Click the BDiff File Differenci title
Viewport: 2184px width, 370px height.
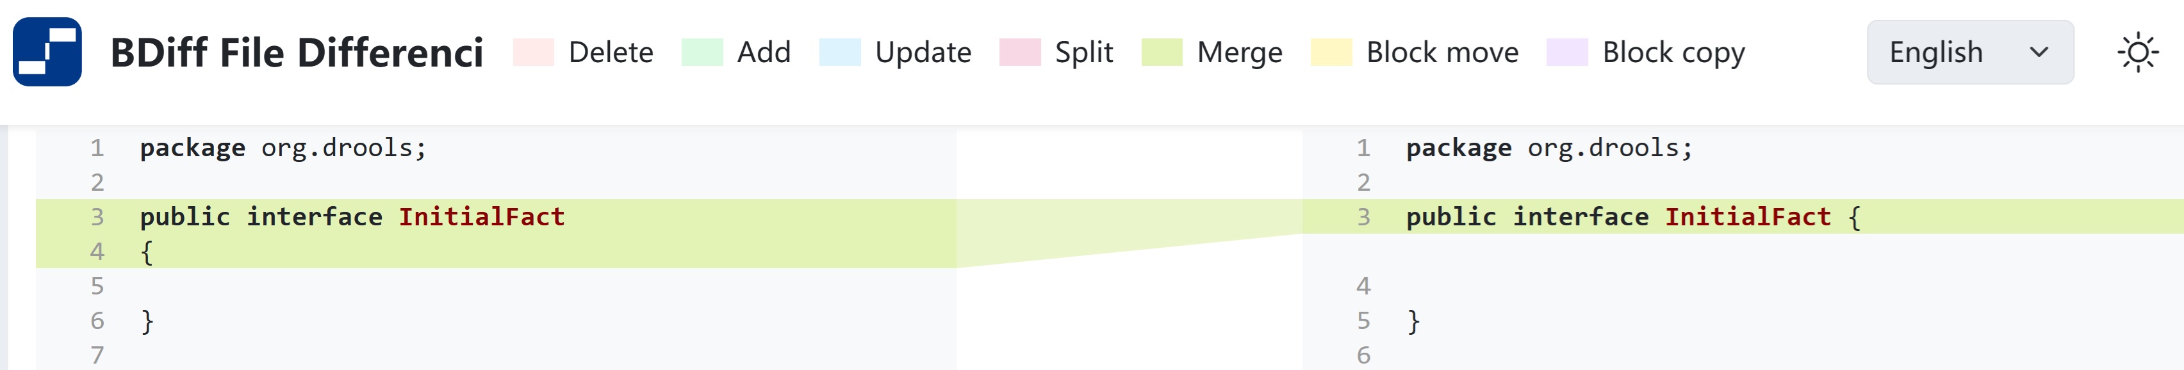coord(297,52)
